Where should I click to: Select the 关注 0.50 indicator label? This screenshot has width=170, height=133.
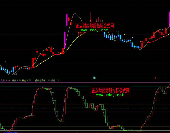[26, 81]
